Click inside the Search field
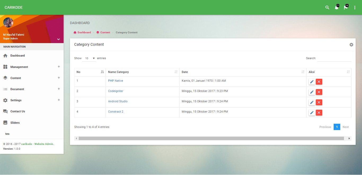The width and height of the screenshot is (362, 175). coord(334,58)
